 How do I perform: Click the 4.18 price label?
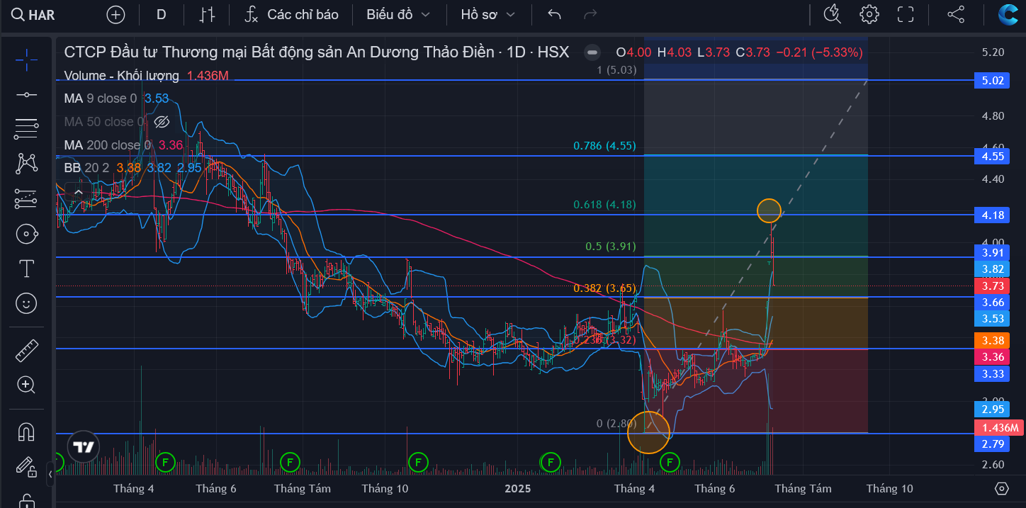[992, 215]
